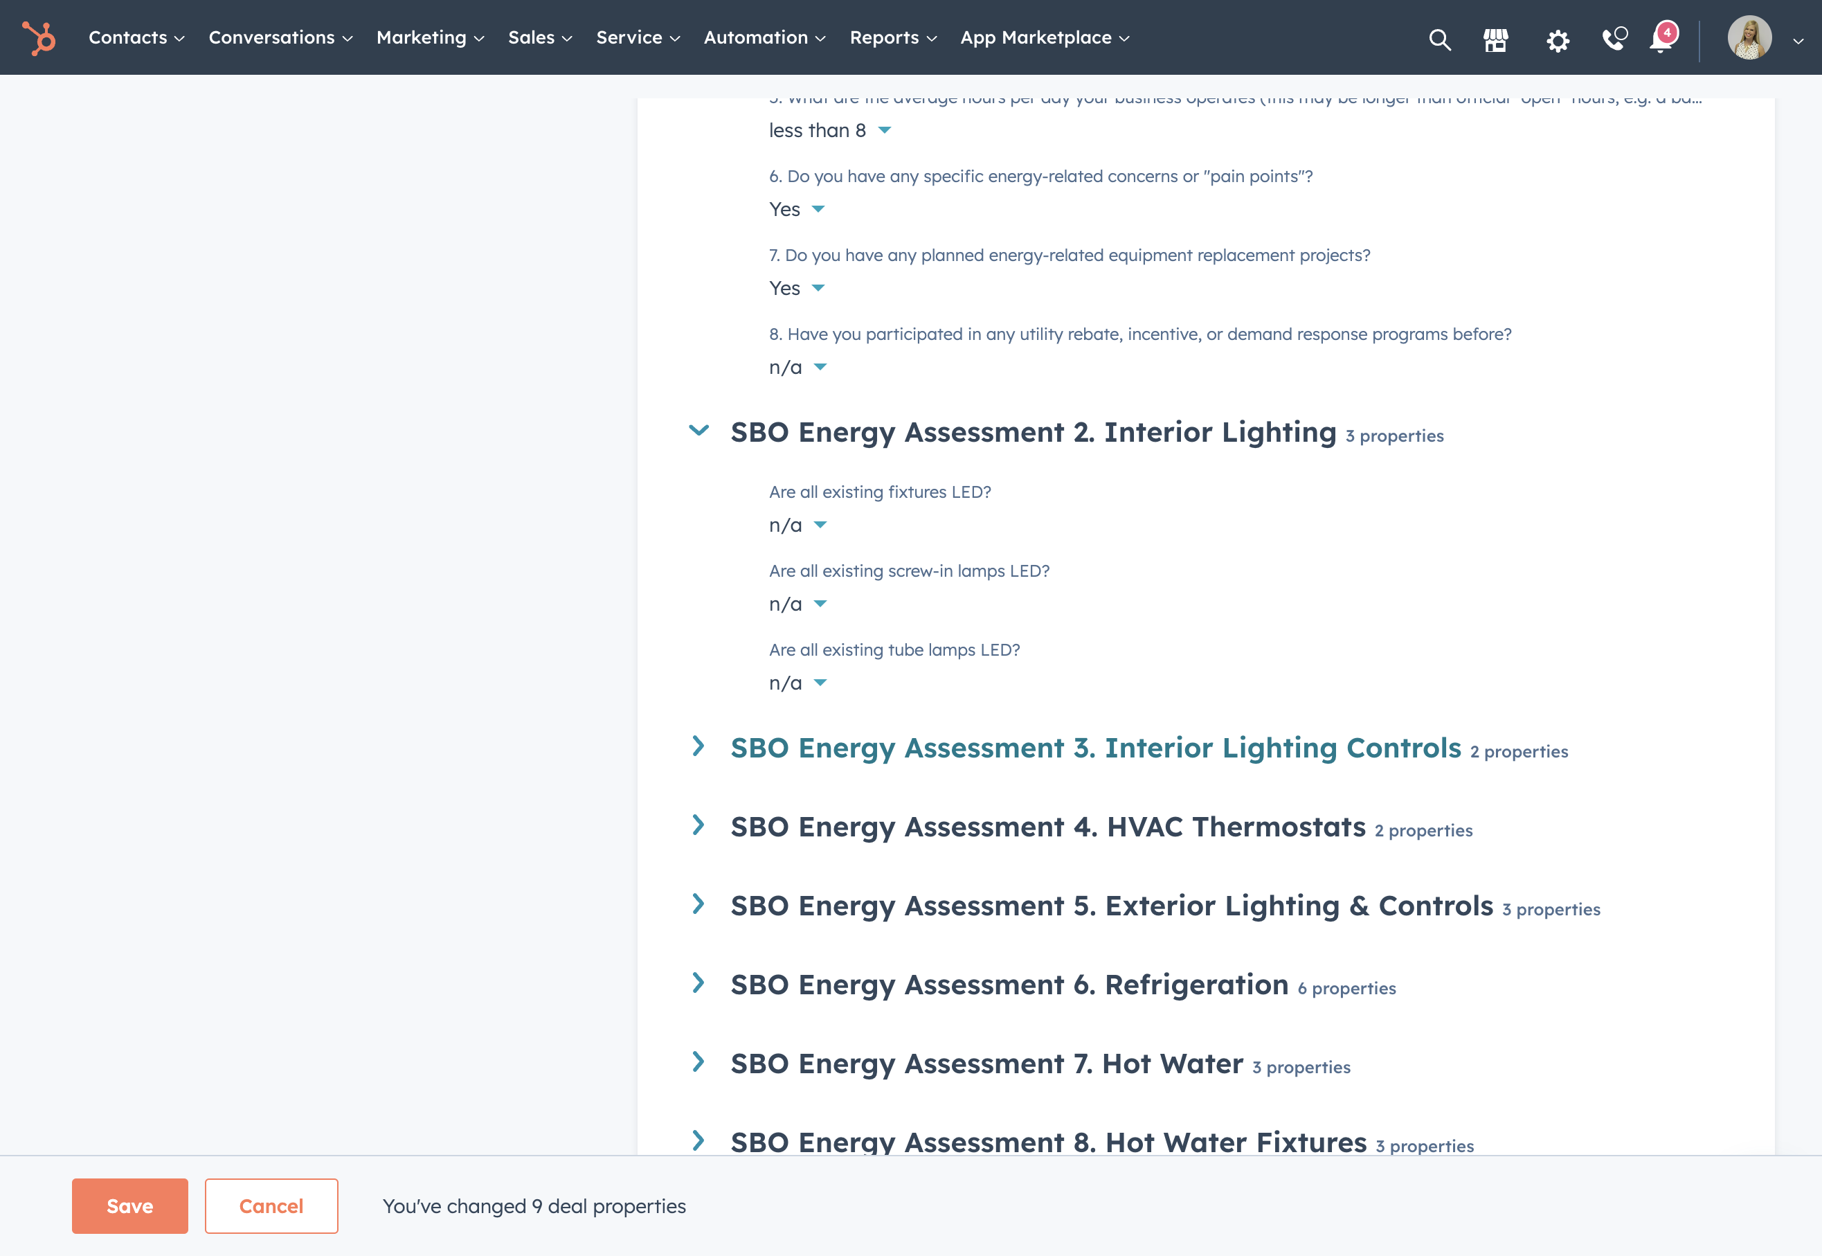The image size is (1822, 1256).
Task: Open notifications bell with badge 4
Action: [1663, 37]
